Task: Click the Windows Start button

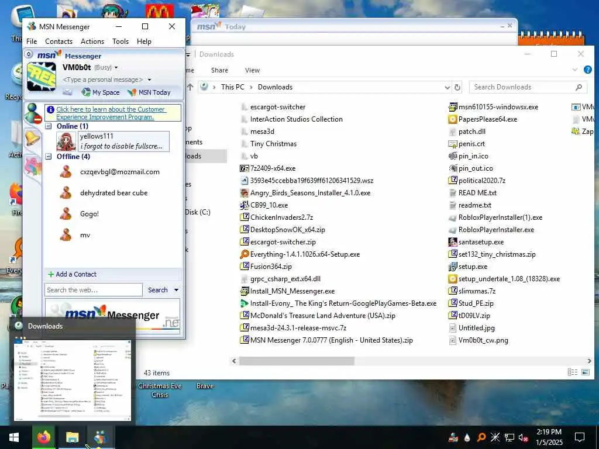Action: click(x=14, y=437)
